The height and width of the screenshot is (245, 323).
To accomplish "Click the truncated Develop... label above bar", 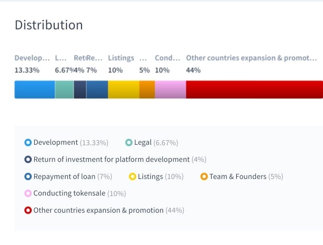I will 32,58.
